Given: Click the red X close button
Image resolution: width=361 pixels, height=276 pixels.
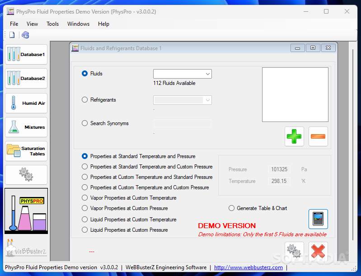Looking at the screenshot, I should [x=318, y=251].
